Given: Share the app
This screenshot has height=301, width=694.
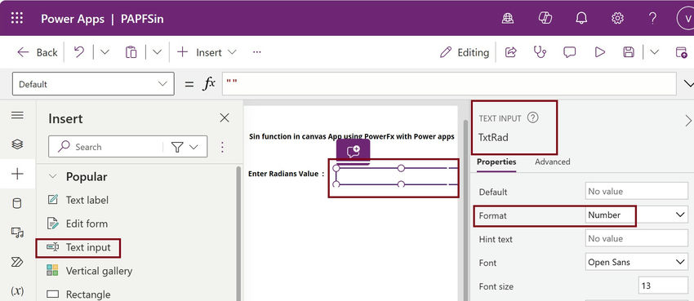Looking at the screenshot, I should click(511, 52).
